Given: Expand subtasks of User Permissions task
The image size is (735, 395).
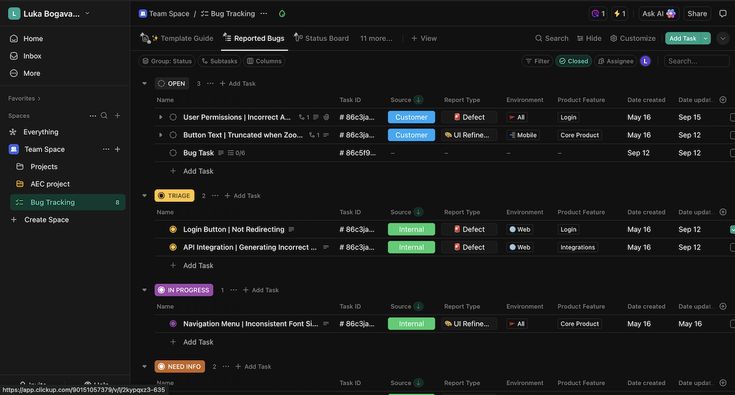Looking at the screenshot, I should (160, 117).
